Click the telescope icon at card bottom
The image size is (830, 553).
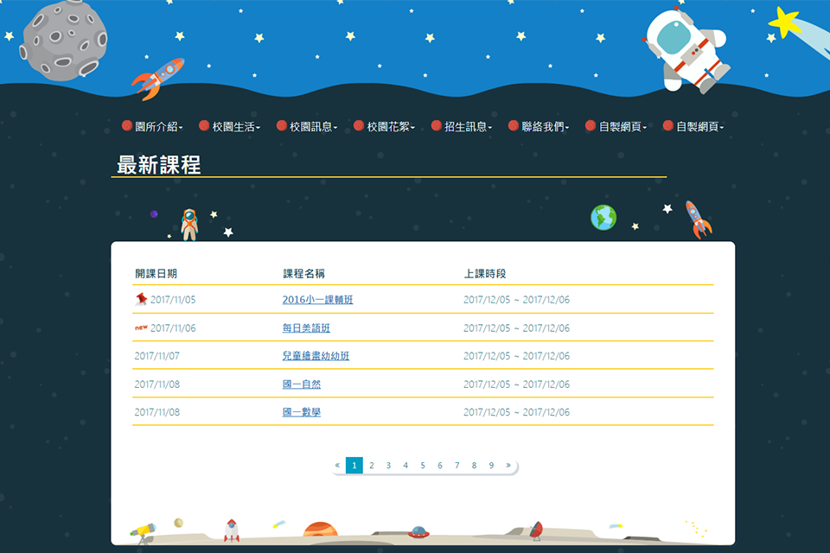point(143,533)
